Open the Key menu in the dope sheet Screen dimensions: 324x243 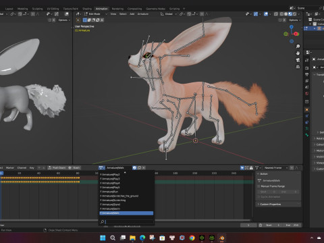[32, 167]
